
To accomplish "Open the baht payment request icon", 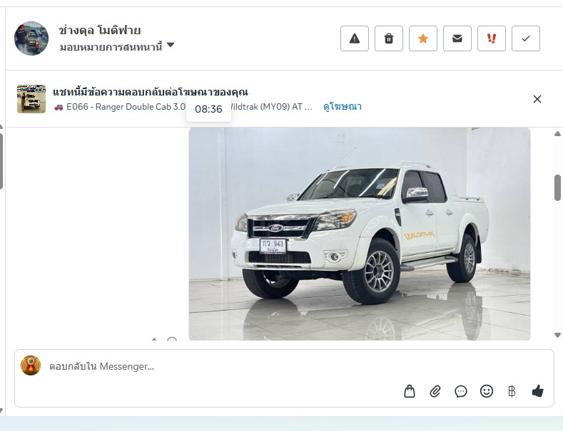I will pyautogui.click(x=512, y=391).
